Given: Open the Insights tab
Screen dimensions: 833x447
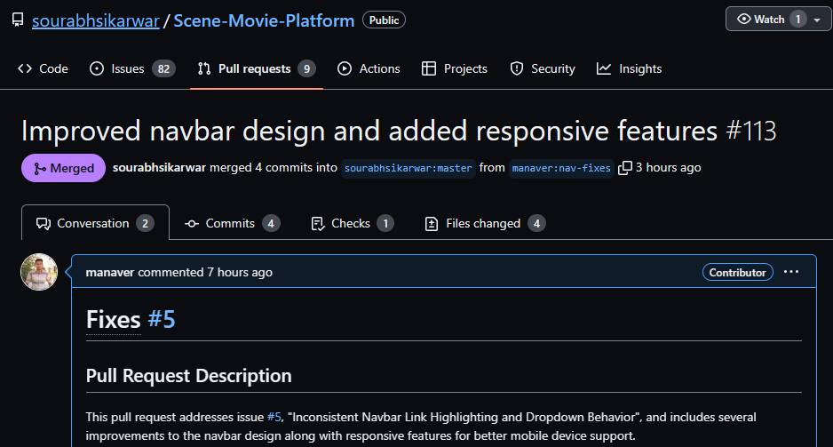Looking at the screenshot, I should [629, 68].
